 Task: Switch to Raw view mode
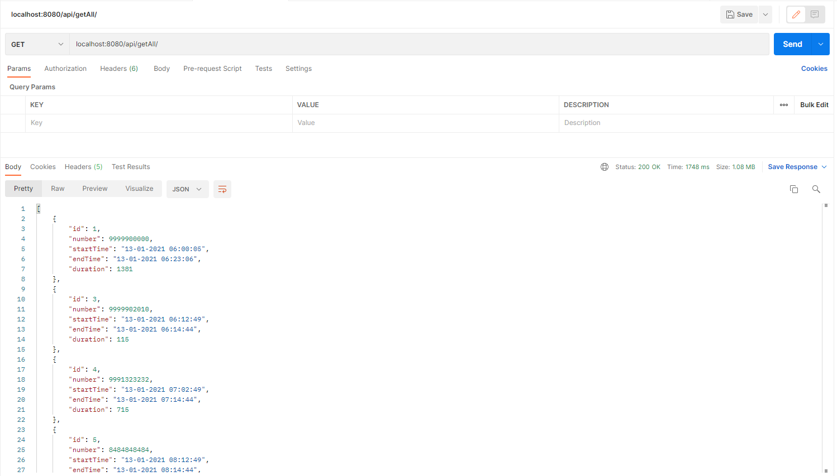[58, 189]
